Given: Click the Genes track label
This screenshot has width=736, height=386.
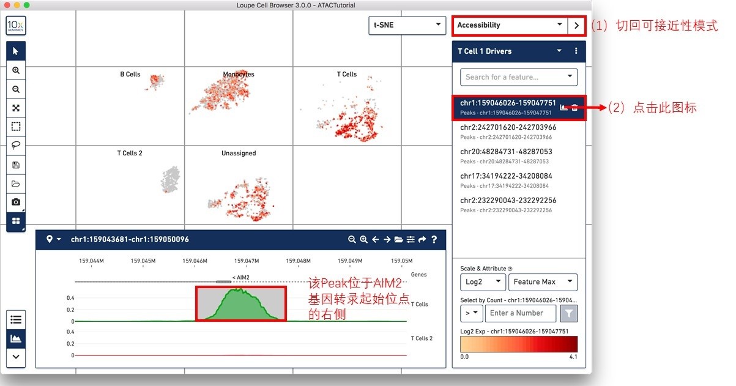Looking at the screenshot, I should tap(419, 275).
